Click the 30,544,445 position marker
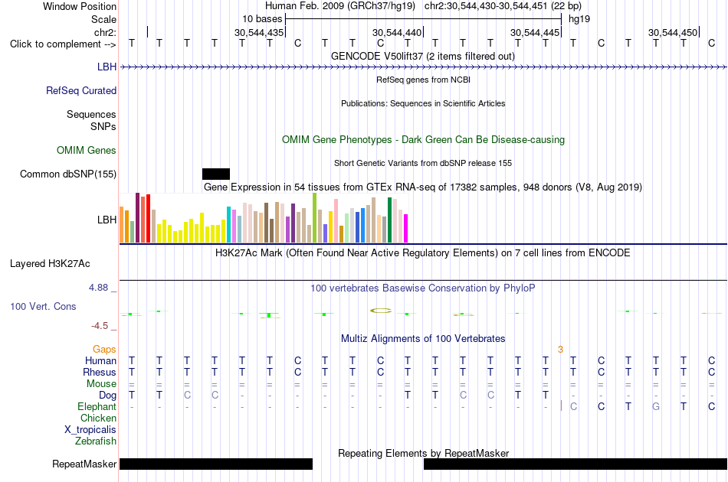 (x=534, y=32)
